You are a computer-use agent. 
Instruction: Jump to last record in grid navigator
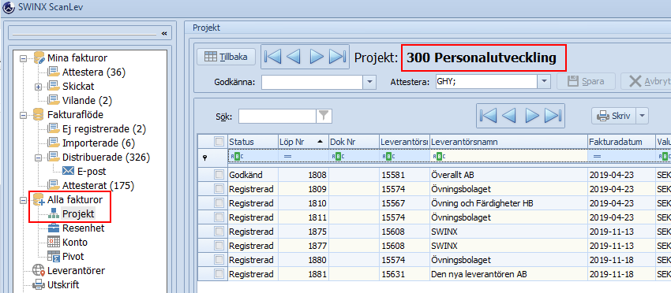(x=553, y=116)
